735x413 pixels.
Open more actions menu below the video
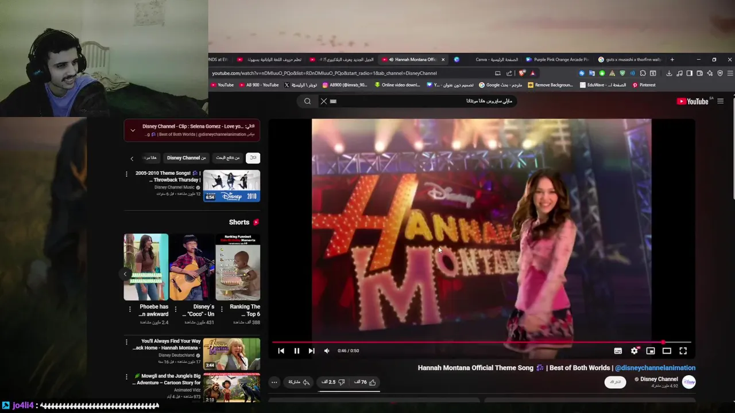[x=274, y=382]
